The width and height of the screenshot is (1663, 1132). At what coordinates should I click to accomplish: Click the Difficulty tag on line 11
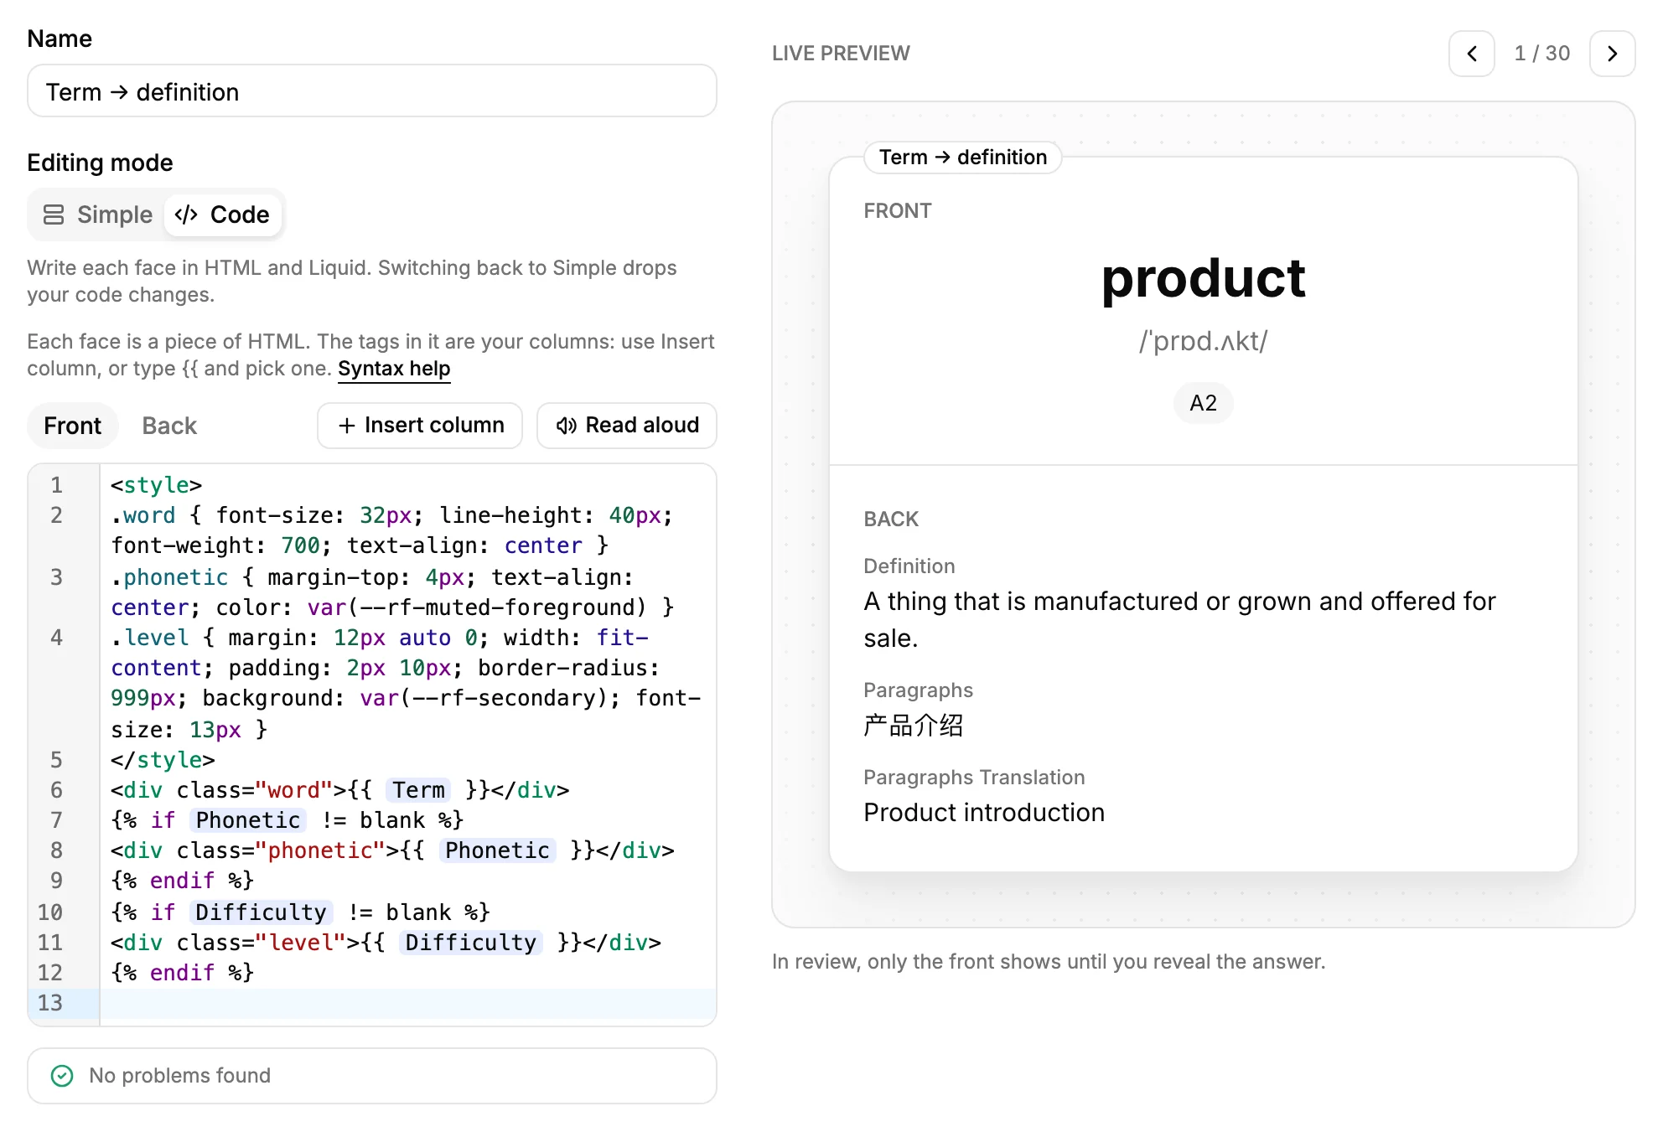click(x=470, y=943)
